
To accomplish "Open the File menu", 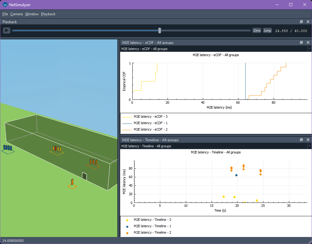I will [x=5, y=14].
